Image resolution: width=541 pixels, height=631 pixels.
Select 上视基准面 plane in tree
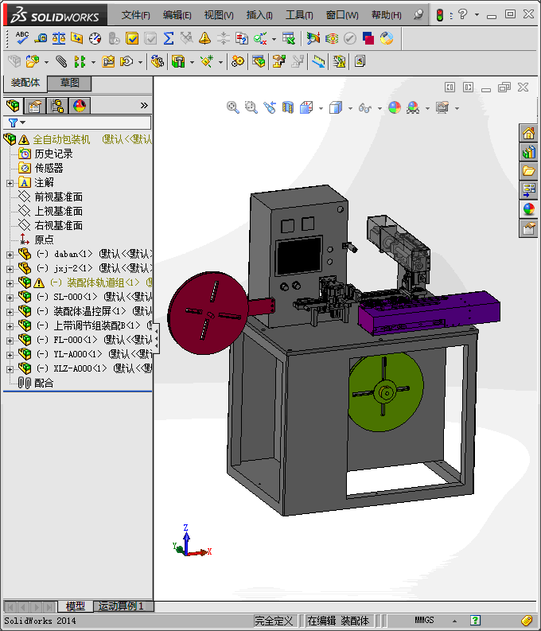pyautogui.click(x=59, y=212)
